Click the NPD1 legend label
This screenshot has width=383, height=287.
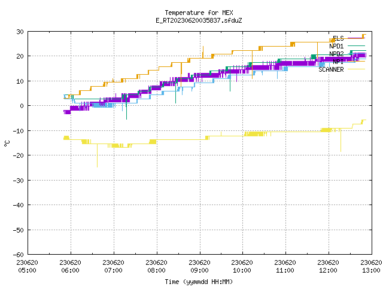coord(336,46)
